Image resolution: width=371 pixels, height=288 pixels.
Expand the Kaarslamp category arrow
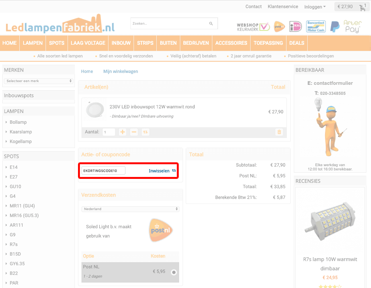[6, 132]
